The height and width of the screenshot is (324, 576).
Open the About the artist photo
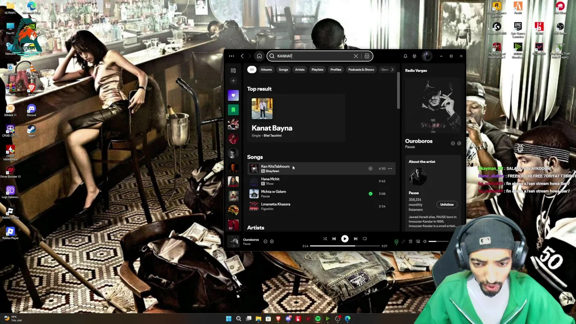(x=417, y=178)
